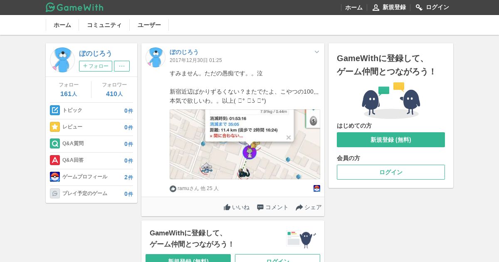The image size is (499, 262).
Task: Open the フォロワー 410人 count
Action: click(114, 89)
